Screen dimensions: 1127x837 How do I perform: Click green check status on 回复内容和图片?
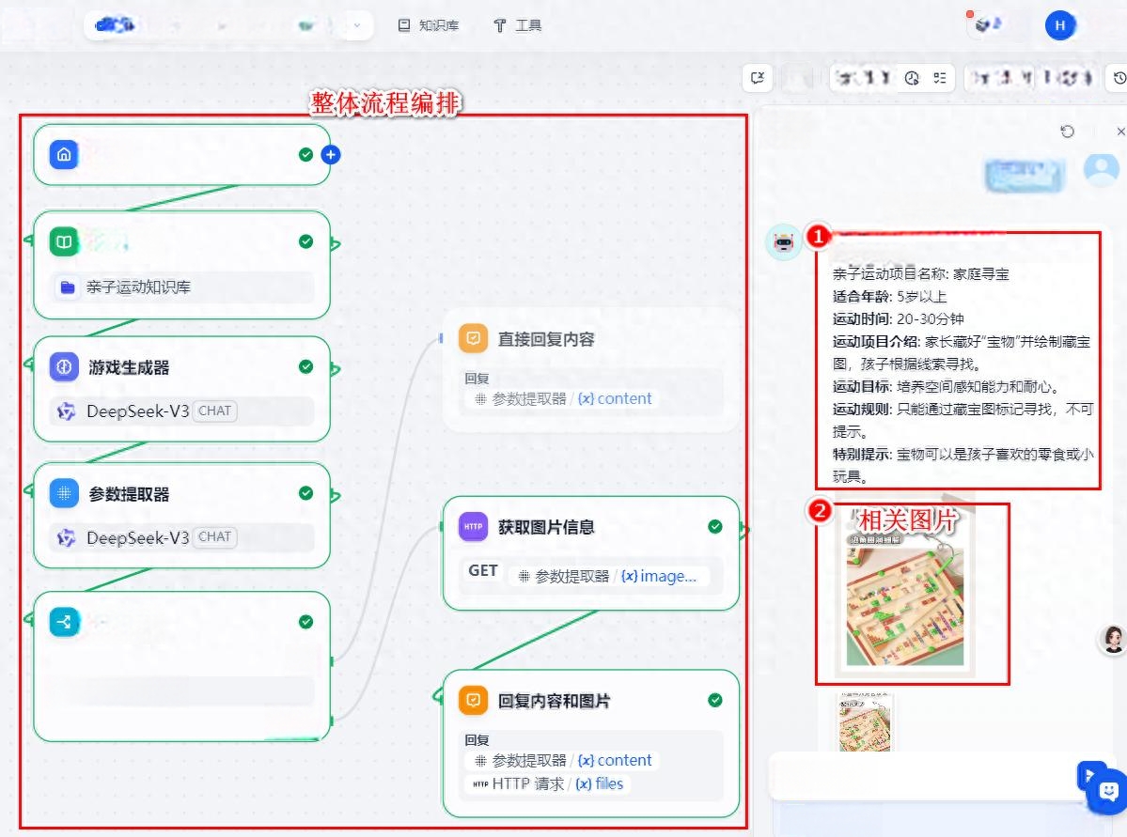[x=715, y=700]
